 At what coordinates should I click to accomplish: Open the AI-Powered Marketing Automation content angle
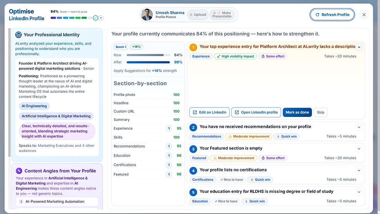[57, 202]
